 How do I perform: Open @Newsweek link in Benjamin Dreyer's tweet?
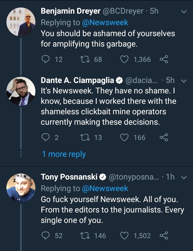coord(105,22)
